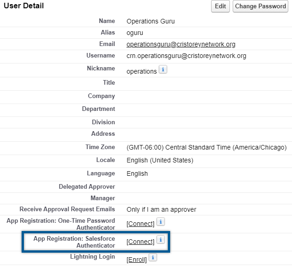Open the operationsguru email address link
Image resolution: width=292 pixels, height=266 pixels.
pos(181,44)
